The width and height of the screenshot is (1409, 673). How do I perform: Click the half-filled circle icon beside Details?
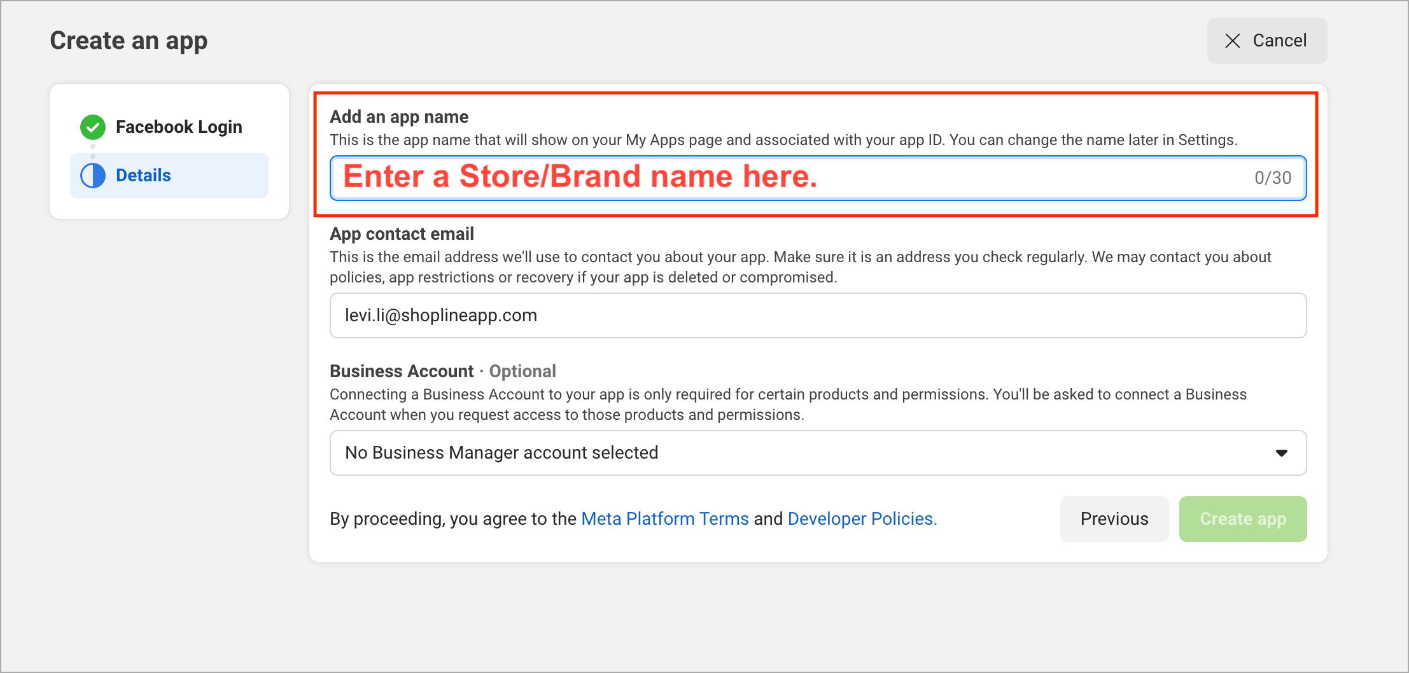(93, 176)
